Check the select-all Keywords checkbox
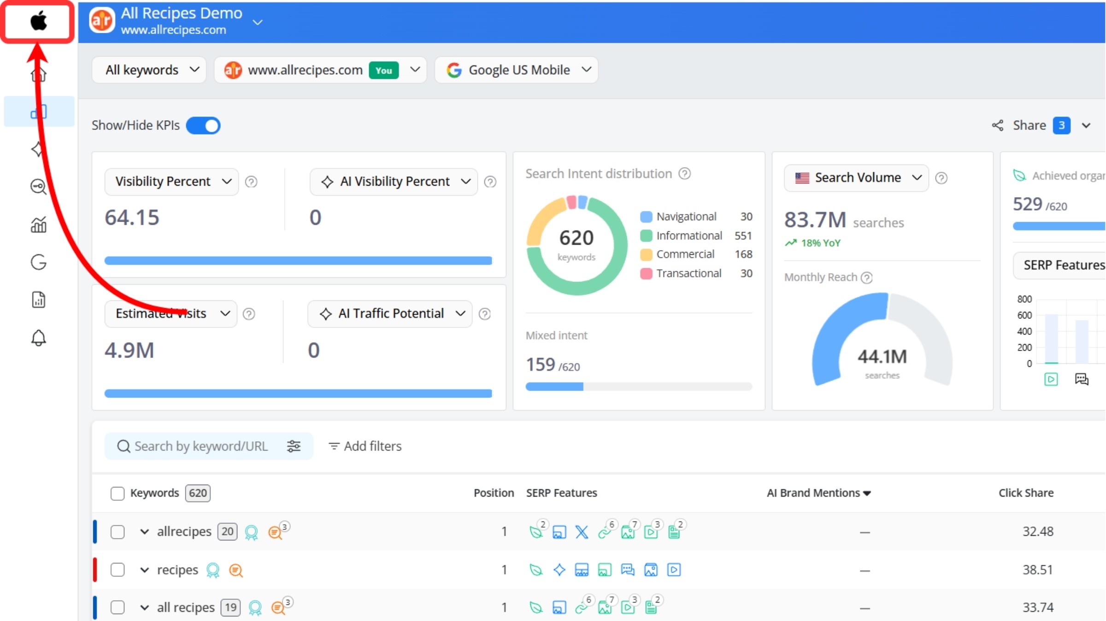Image resolution: width=1106 pixels, height=621 pixels. click(x=118, y=493)
